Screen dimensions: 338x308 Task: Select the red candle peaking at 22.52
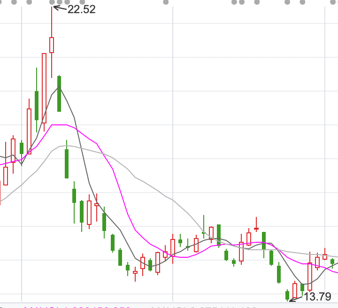(52, 42)
